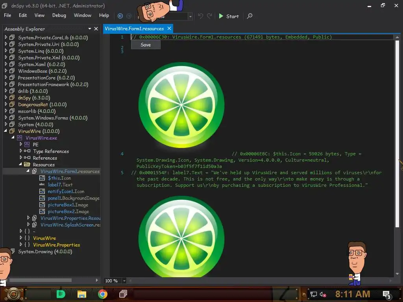Expand the References node
Image resolution: width=403 pixels, height=302 pixels.
(21, 157)
